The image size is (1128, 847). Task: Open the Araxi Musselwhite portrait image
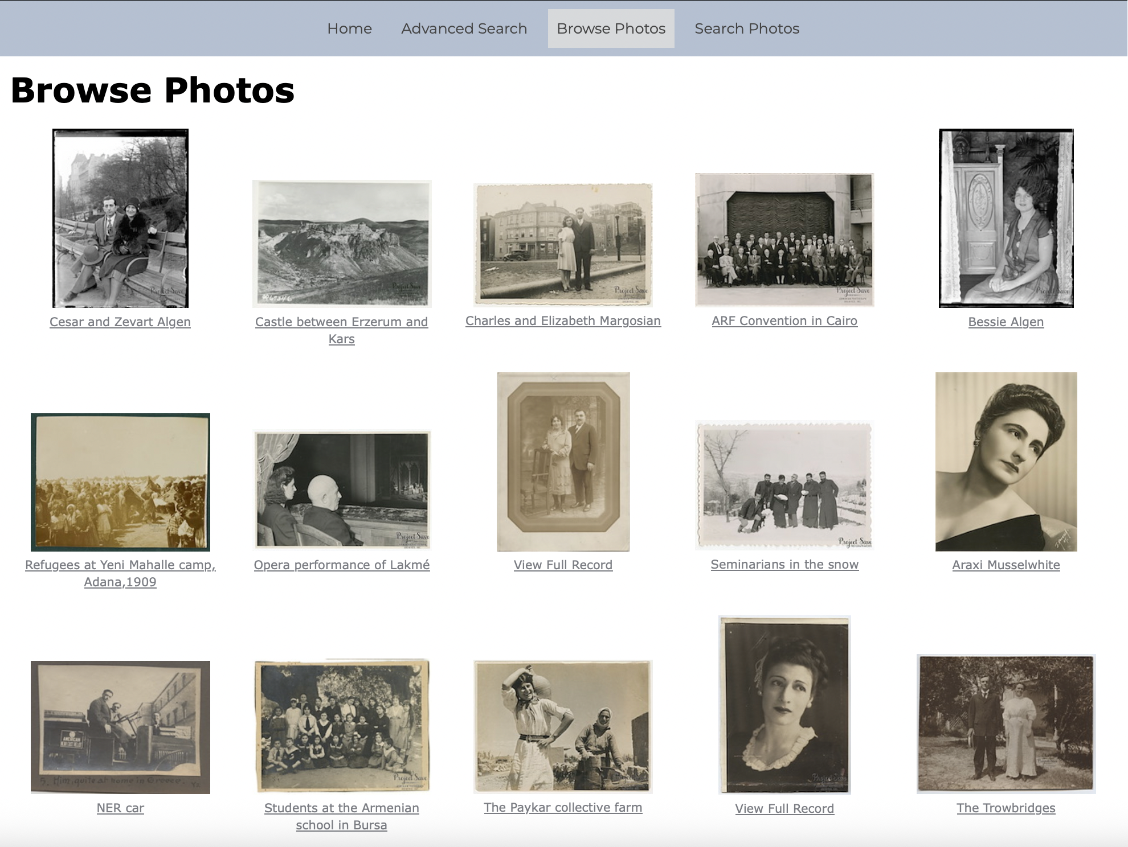(1006, 462)
